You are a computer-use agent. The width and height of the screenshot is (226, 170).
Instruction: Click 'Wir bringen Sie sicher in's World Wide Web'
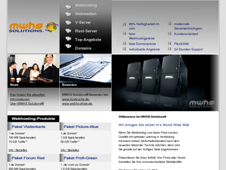pos(154,125)
